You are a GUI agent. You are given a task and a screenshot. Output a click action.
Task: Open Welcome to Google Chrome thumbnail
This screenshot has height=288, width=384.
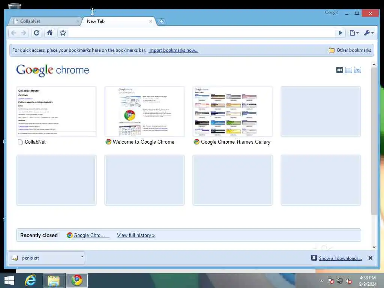coord(144,111)
